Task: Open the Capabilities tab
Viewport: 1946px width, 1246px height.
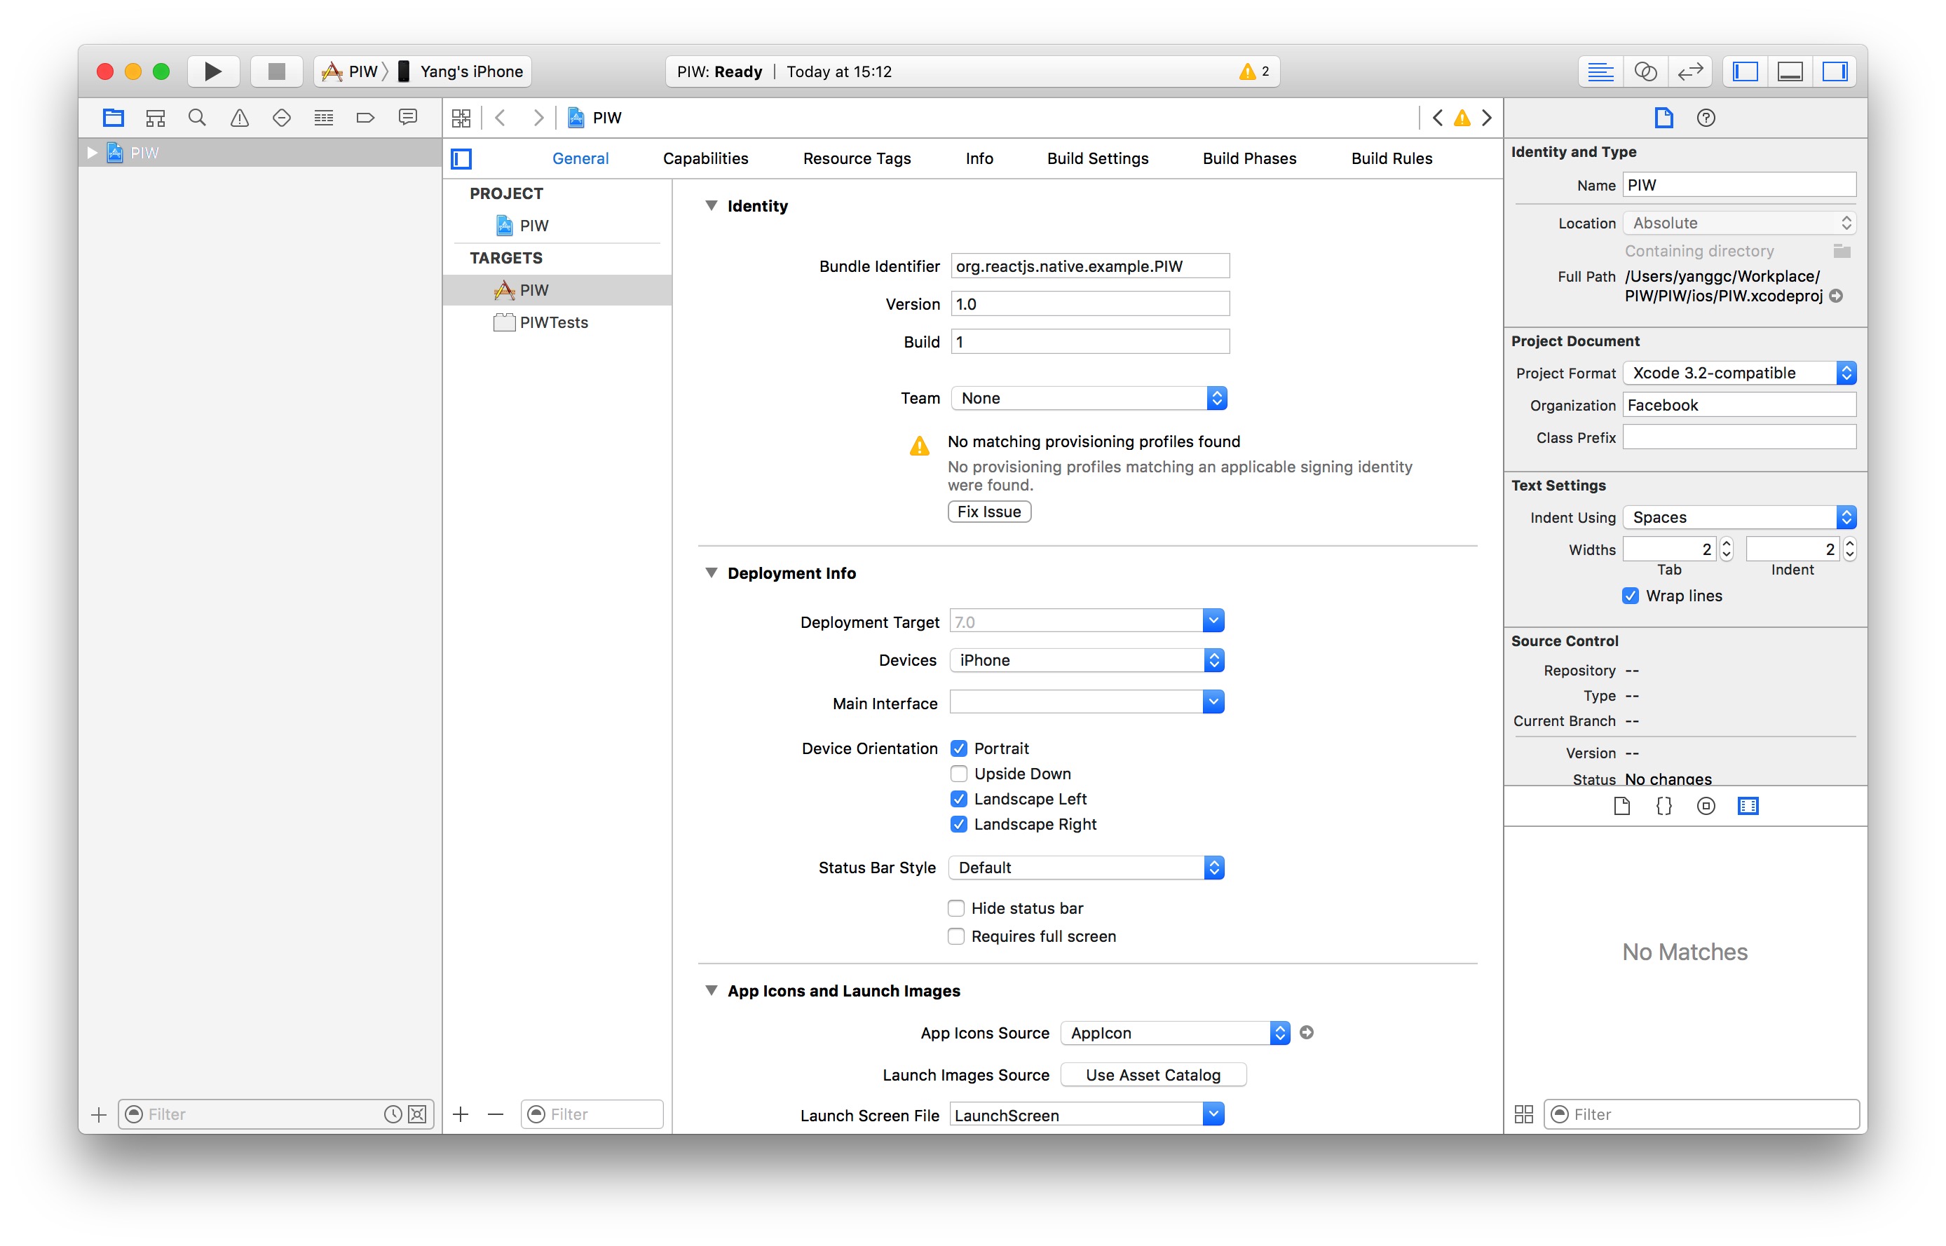Action: [x=705, y=158]
